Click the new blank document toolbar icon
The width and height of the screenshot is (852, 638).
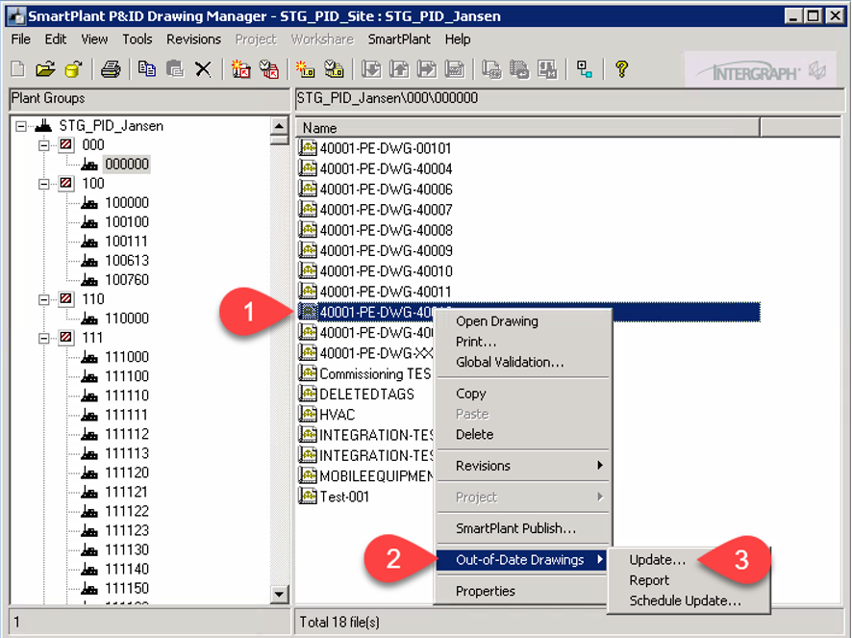(x=18, y=69)
